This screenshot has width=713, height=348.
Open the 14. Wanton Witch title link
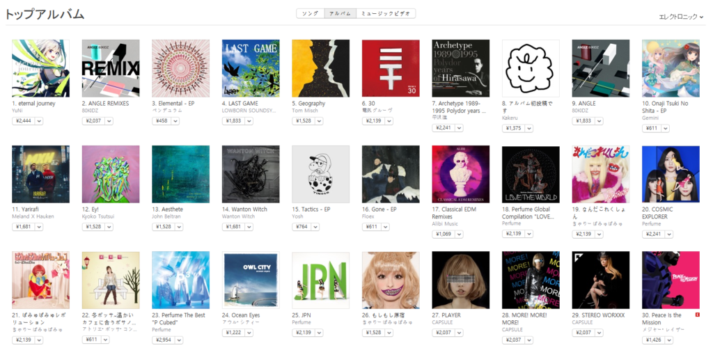point(244,209)
